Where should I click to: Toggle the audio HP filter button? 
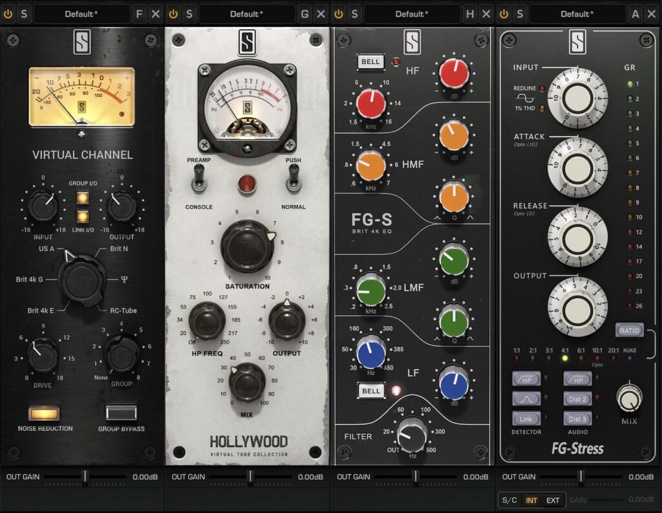coord(577,379)
